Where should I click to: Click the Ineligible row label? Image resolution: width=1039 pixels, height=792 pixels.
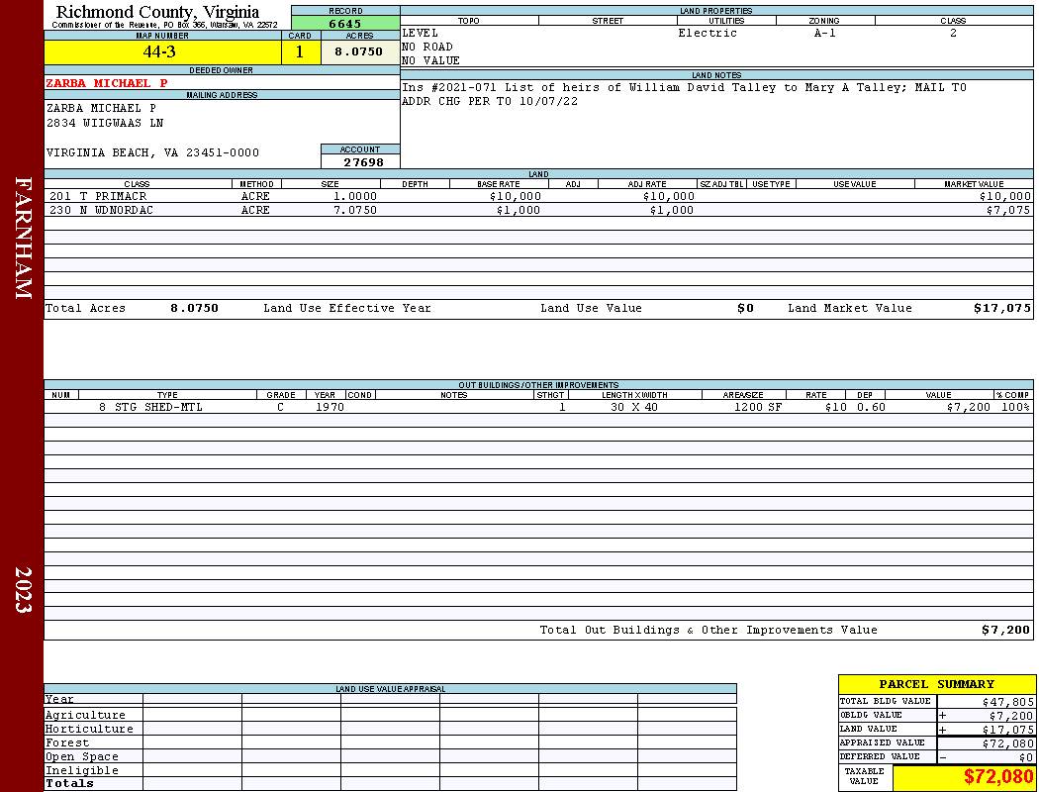pos(81,771)
